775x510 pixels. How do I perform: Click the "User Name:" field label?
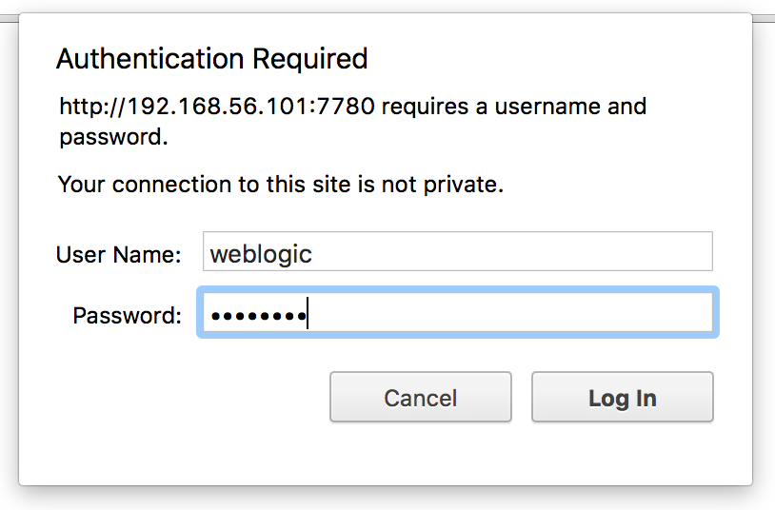pos(118,255)
